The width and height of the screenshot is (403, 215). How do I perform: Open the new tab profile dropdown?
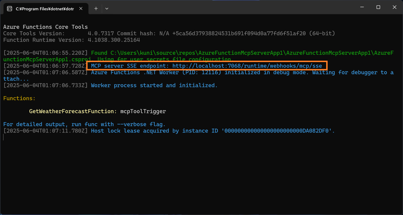(x=107, y=9)
